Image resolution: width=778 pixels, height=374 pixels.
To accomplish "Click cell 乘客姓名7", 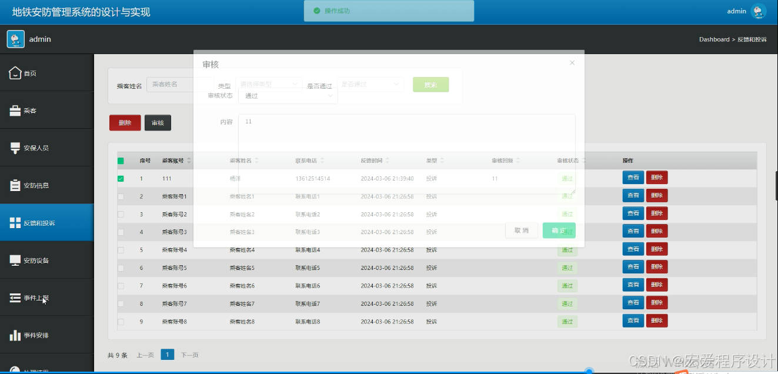I will click(242, 304).
